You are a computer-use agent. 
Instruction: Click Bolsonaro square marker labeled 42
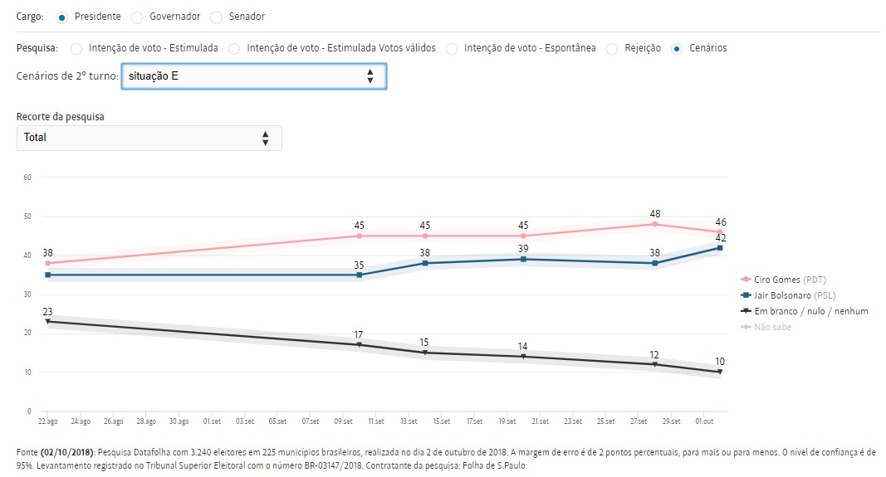click(720, 248)
